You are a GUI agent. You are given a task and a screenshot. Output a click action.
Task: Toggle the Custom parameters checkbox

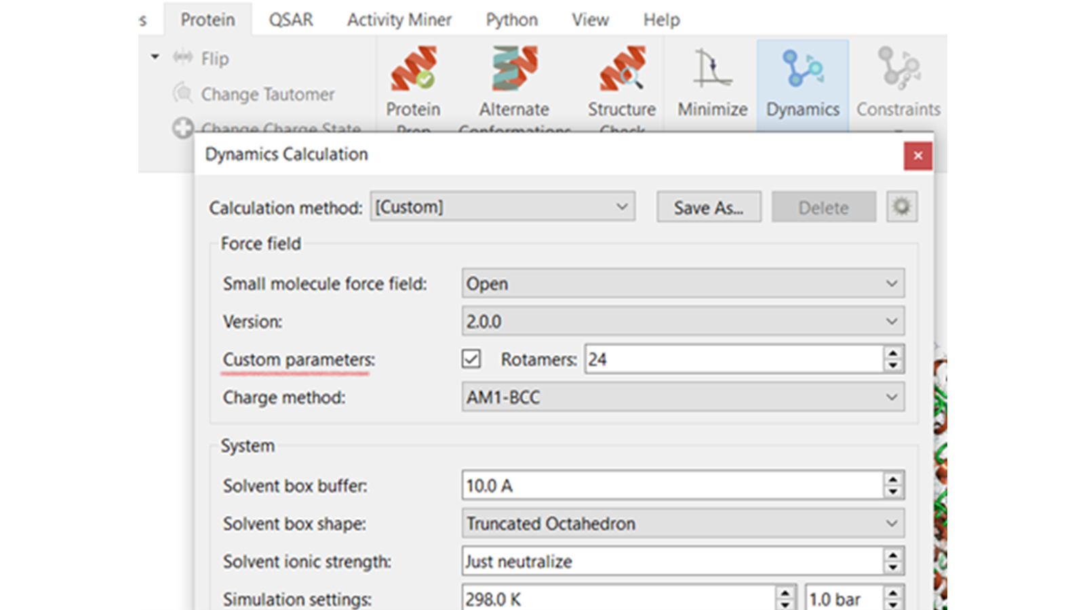pos(471,359)
